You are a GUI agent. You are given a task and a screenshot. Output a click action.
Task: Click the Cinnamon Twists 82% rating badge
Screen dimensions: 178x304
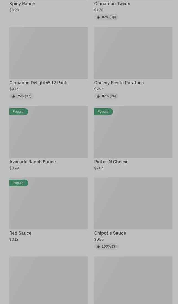pos(106,17)
